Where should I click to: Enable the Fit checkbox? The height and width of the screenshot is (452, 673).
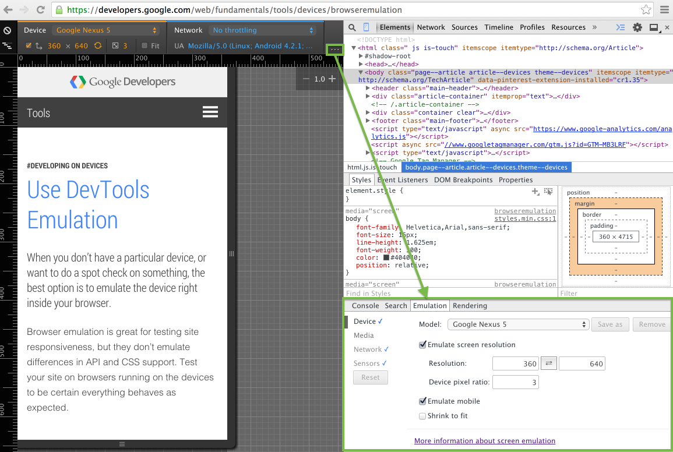[x=145, y=45]
